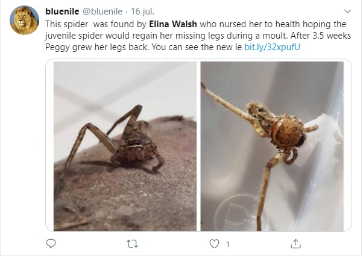Share the tweet via share icon
363x256 pixels.
(295, 243)
